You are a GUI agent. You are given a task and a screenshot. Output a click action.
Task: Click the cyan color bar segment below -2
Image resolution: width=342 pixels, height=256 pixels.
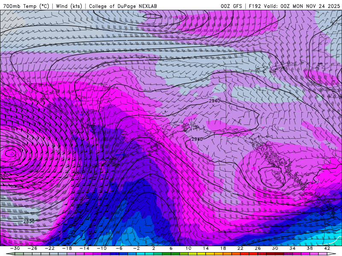point(141,254)
